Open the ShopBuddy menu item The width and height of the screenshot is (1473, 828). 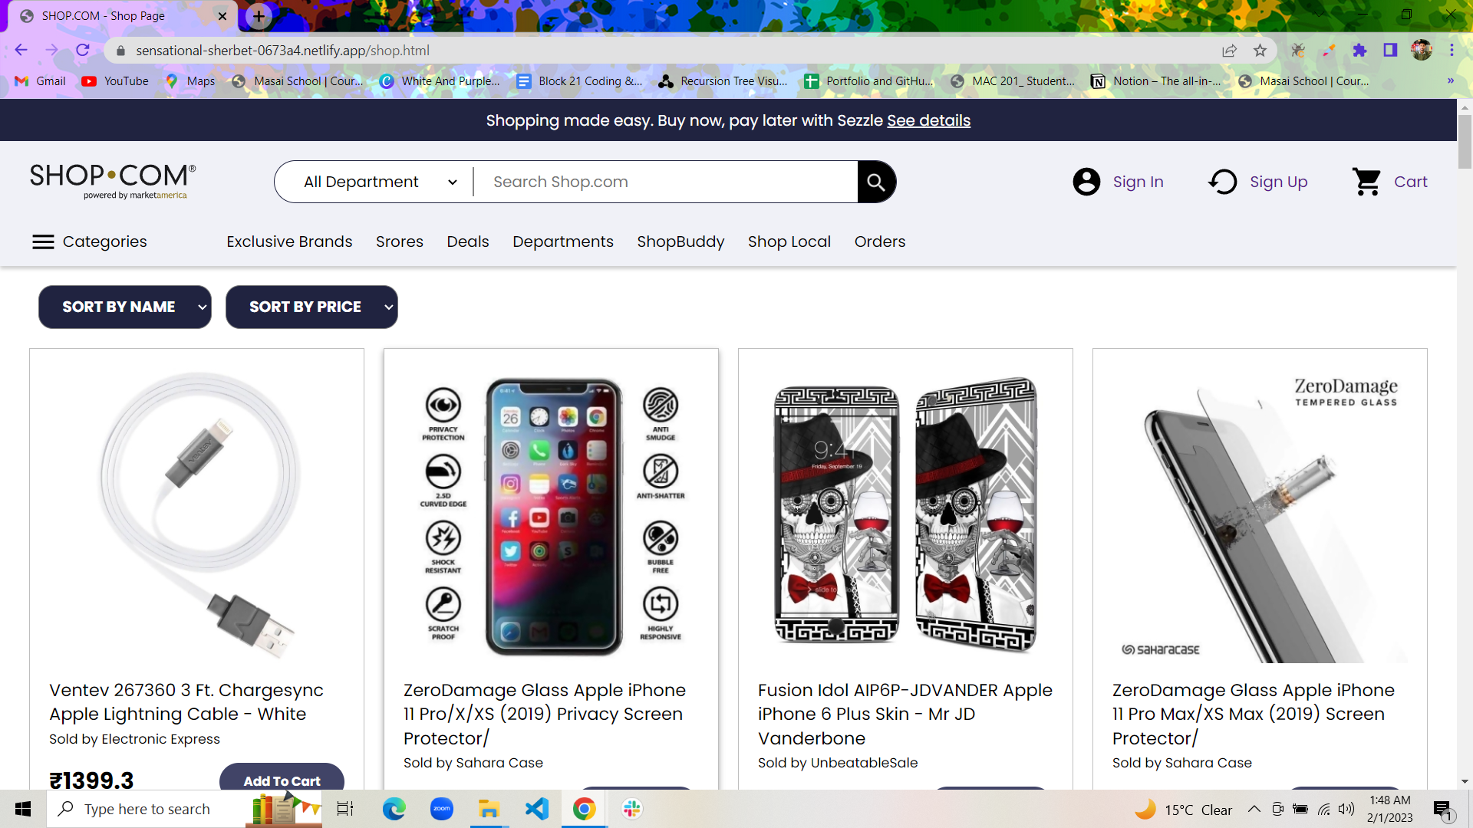click(x=680, y=242)
